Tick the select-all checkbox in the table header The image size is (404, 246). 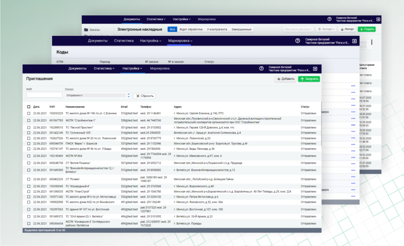pyautogui.click(x=29, y=107)
